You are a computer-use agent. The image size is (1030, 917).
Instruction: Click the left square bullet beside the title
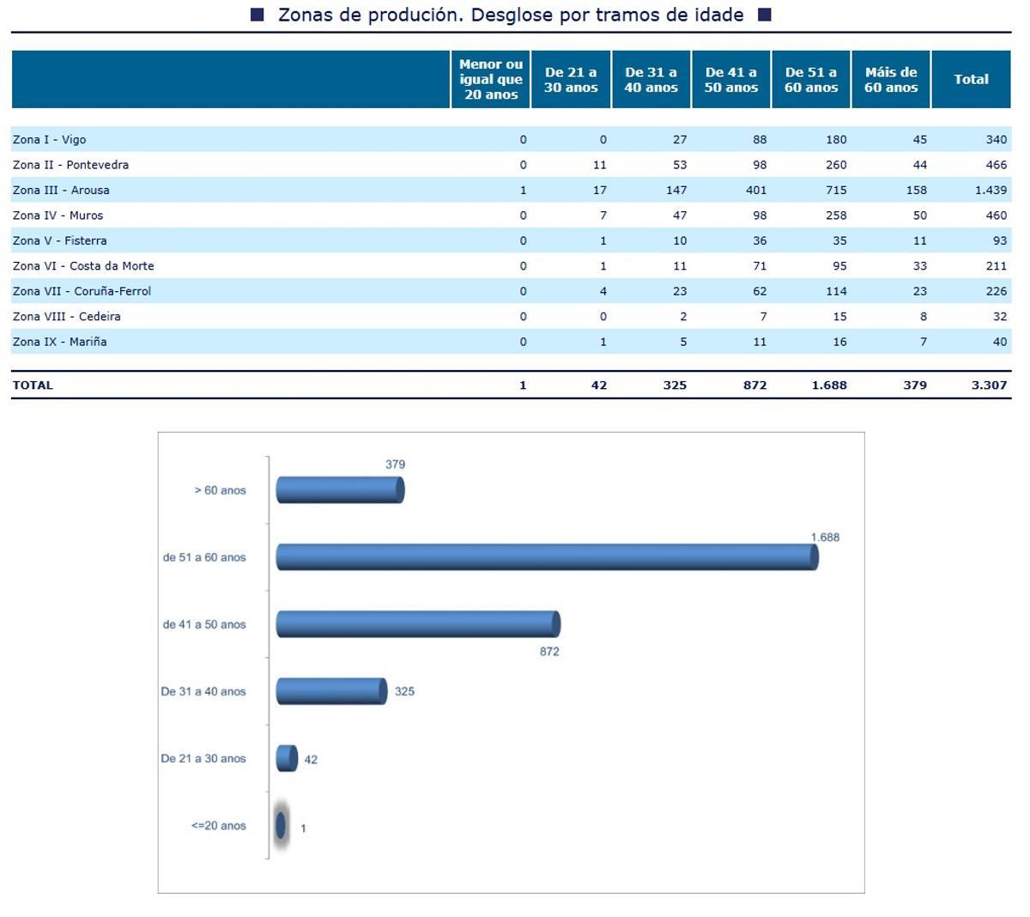point(257,15)
